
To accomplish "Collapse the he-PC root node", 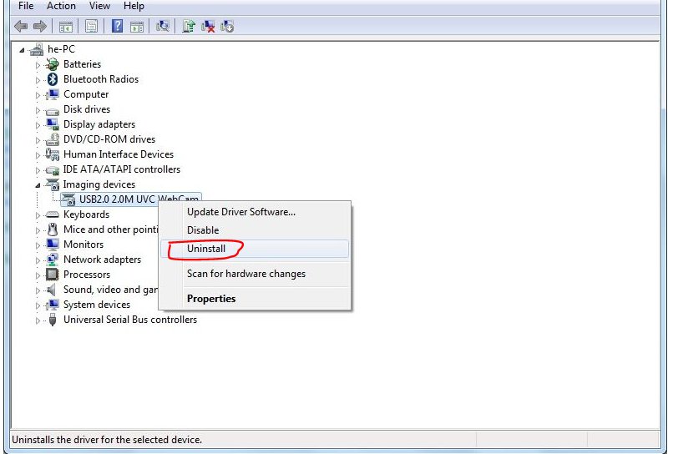I will 21,50.
